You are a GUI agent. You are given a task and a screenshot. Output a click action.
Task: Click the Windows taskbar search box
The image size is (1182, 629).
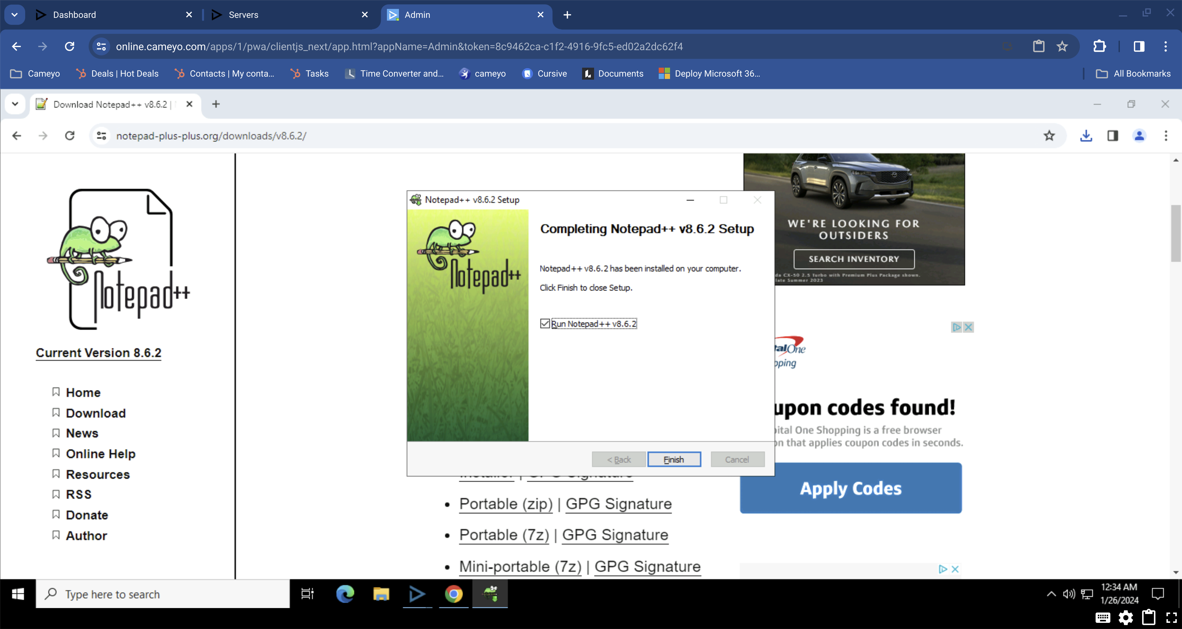pyautogui.click(x=163, y=594)
